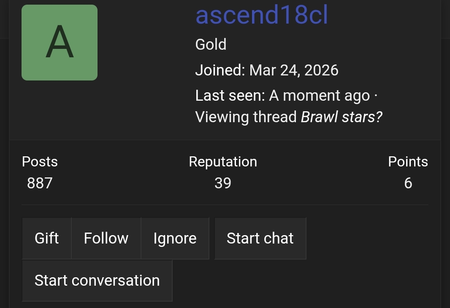Select the Points column header
This screenshot has width=450, height=308.
[408, 161]
